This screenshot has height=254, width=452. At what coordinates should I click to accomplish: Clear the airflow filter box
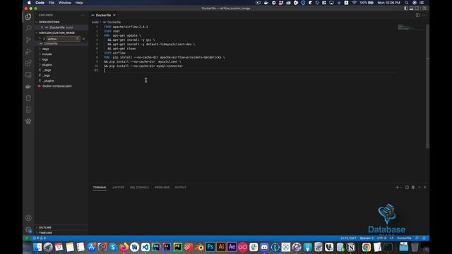[x=83, y=39]
